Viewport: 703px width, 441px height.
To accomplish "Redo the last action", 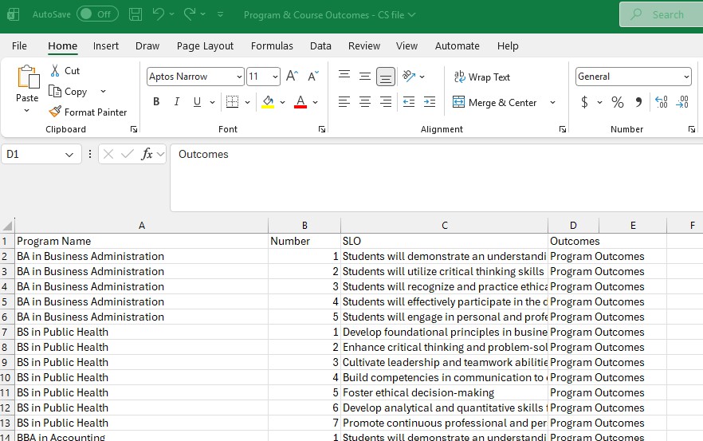I will click(190, 14).
